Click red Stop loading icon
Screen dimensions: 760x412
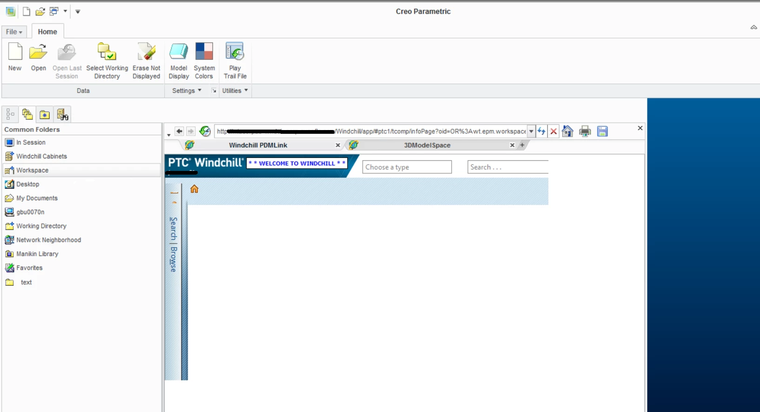coord(553,131)
